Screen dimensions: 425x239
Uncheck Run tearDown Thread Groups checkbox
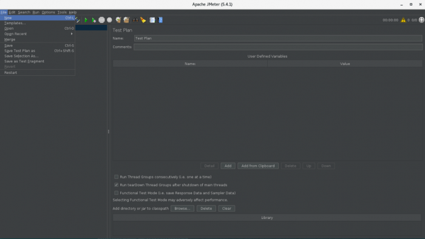117,185
